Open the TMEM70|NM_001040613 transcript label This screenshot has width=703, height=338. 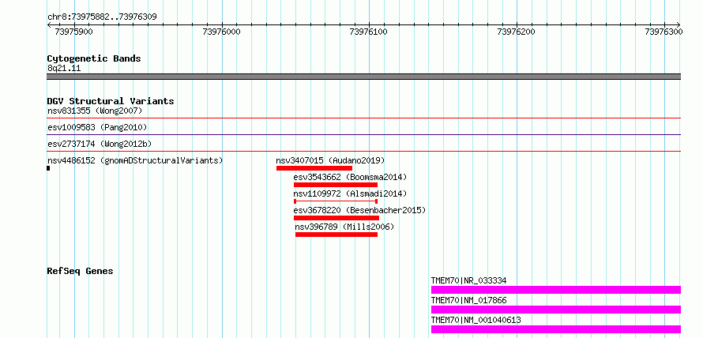point(476,320)
